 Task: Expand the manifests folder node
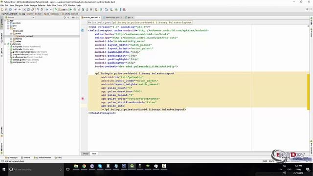(8, 23)
